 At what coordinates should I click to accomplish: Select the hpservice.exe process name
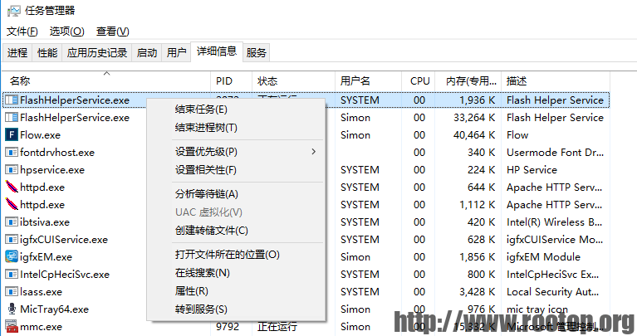pyautogui.click(x=52, y=169)
